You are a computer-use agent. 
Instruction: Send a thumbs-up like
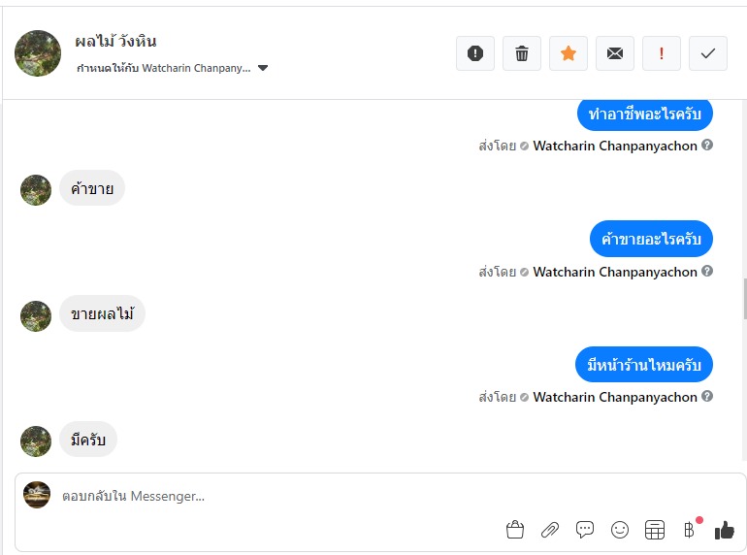pyautogui.click(x=725, y=530)
